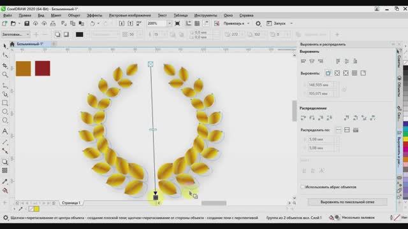
Task: Select the Interactive Fill tool
Action: 4,191
